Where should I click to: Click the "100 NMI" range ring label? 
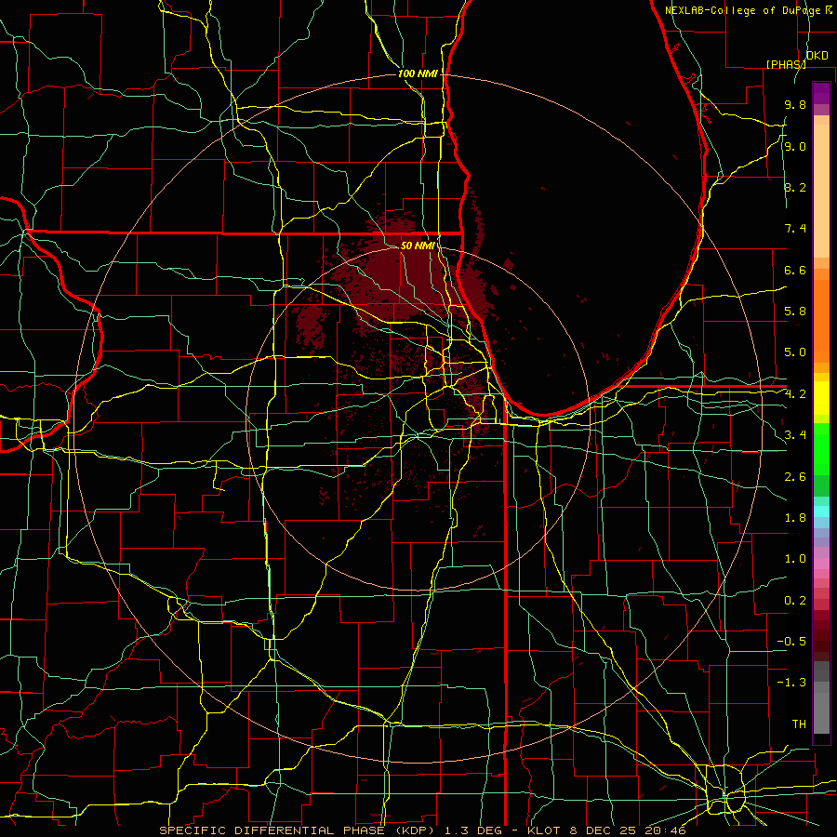[x=418, y=73]
